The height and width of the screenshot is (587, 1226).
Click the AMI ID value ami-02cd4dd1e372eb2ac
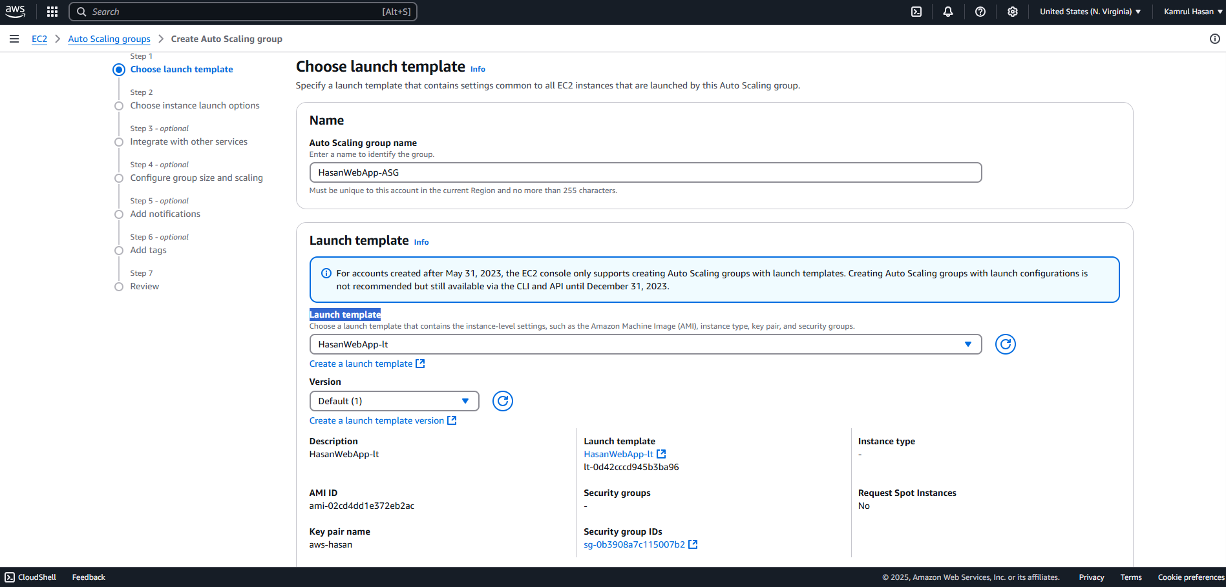pos(362,506)
